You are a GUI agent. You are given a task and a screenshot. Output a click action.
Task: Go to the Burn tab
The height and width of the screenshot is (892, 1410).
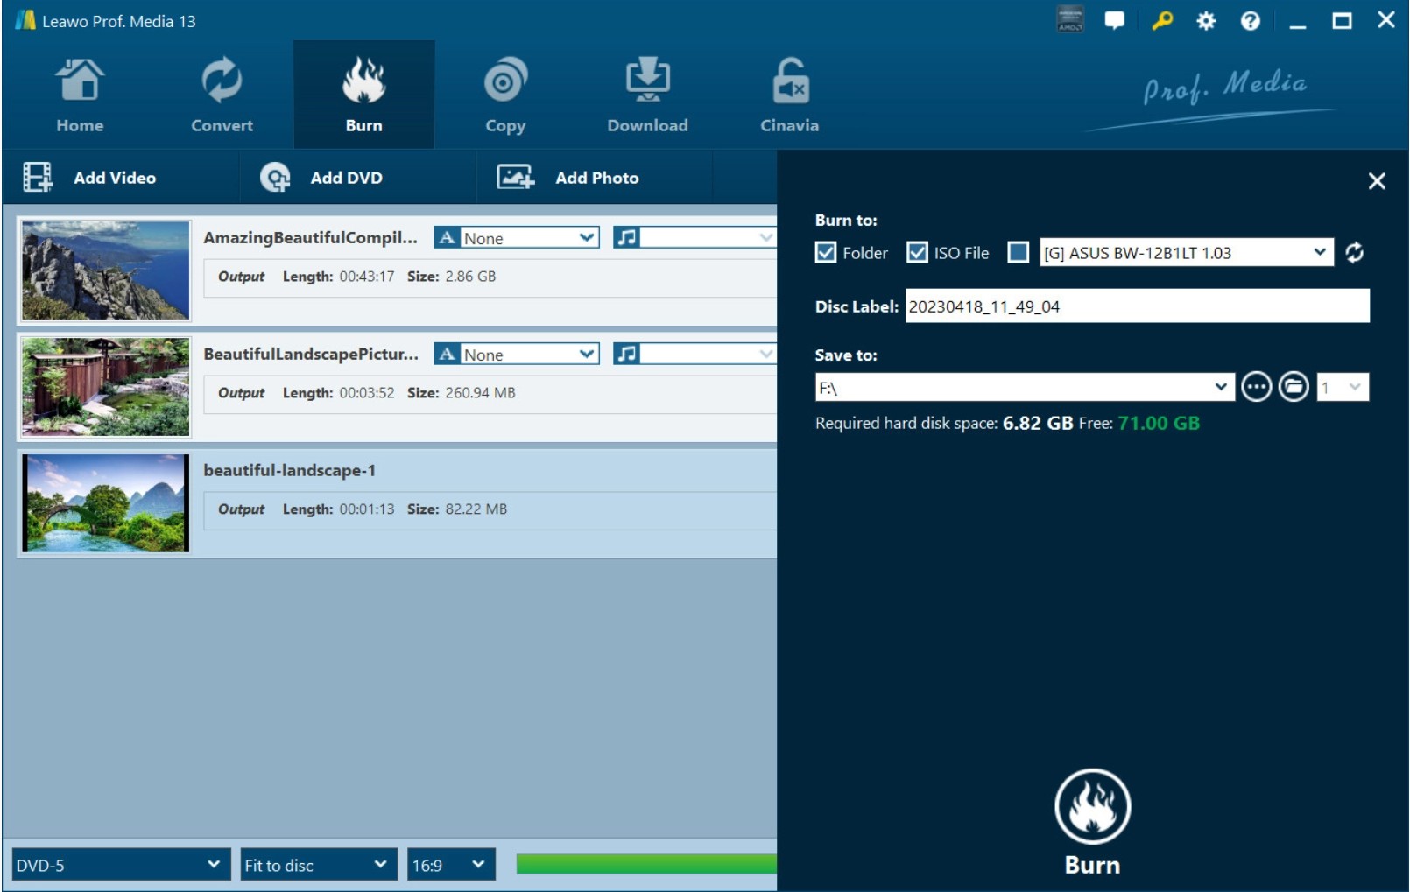tap(363, 92)
